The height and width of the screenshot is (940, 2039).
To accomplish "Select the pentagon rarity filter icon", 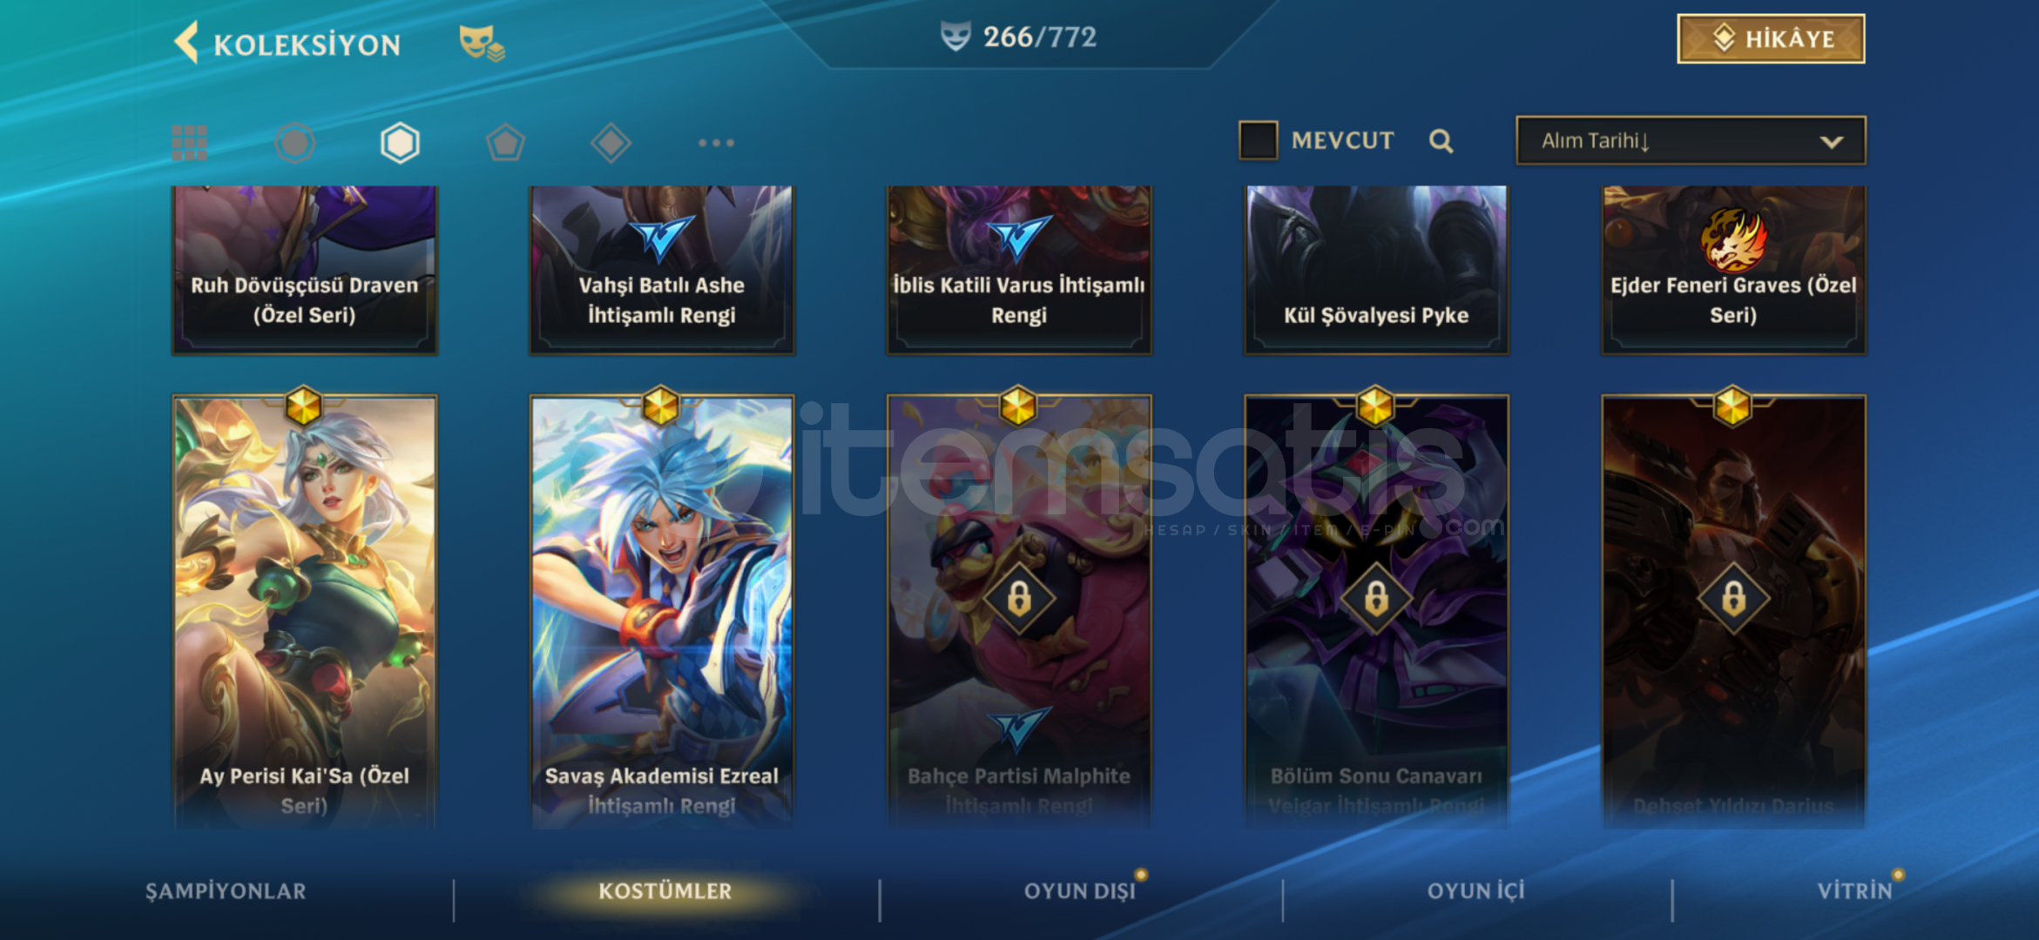I will point(505,143).
